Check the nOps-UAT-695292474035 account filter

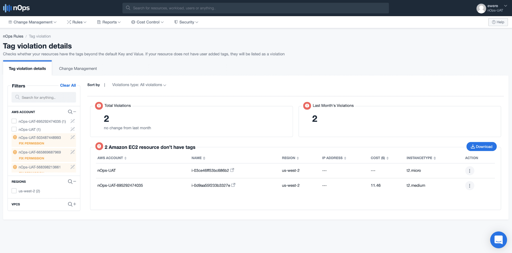point(14,121)
